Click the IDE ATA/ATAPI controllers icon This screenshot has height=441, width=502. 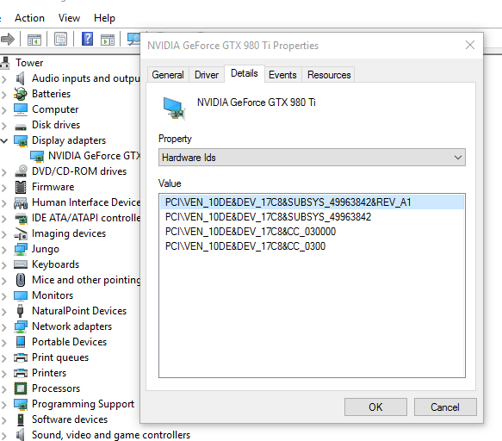(22, 219)
